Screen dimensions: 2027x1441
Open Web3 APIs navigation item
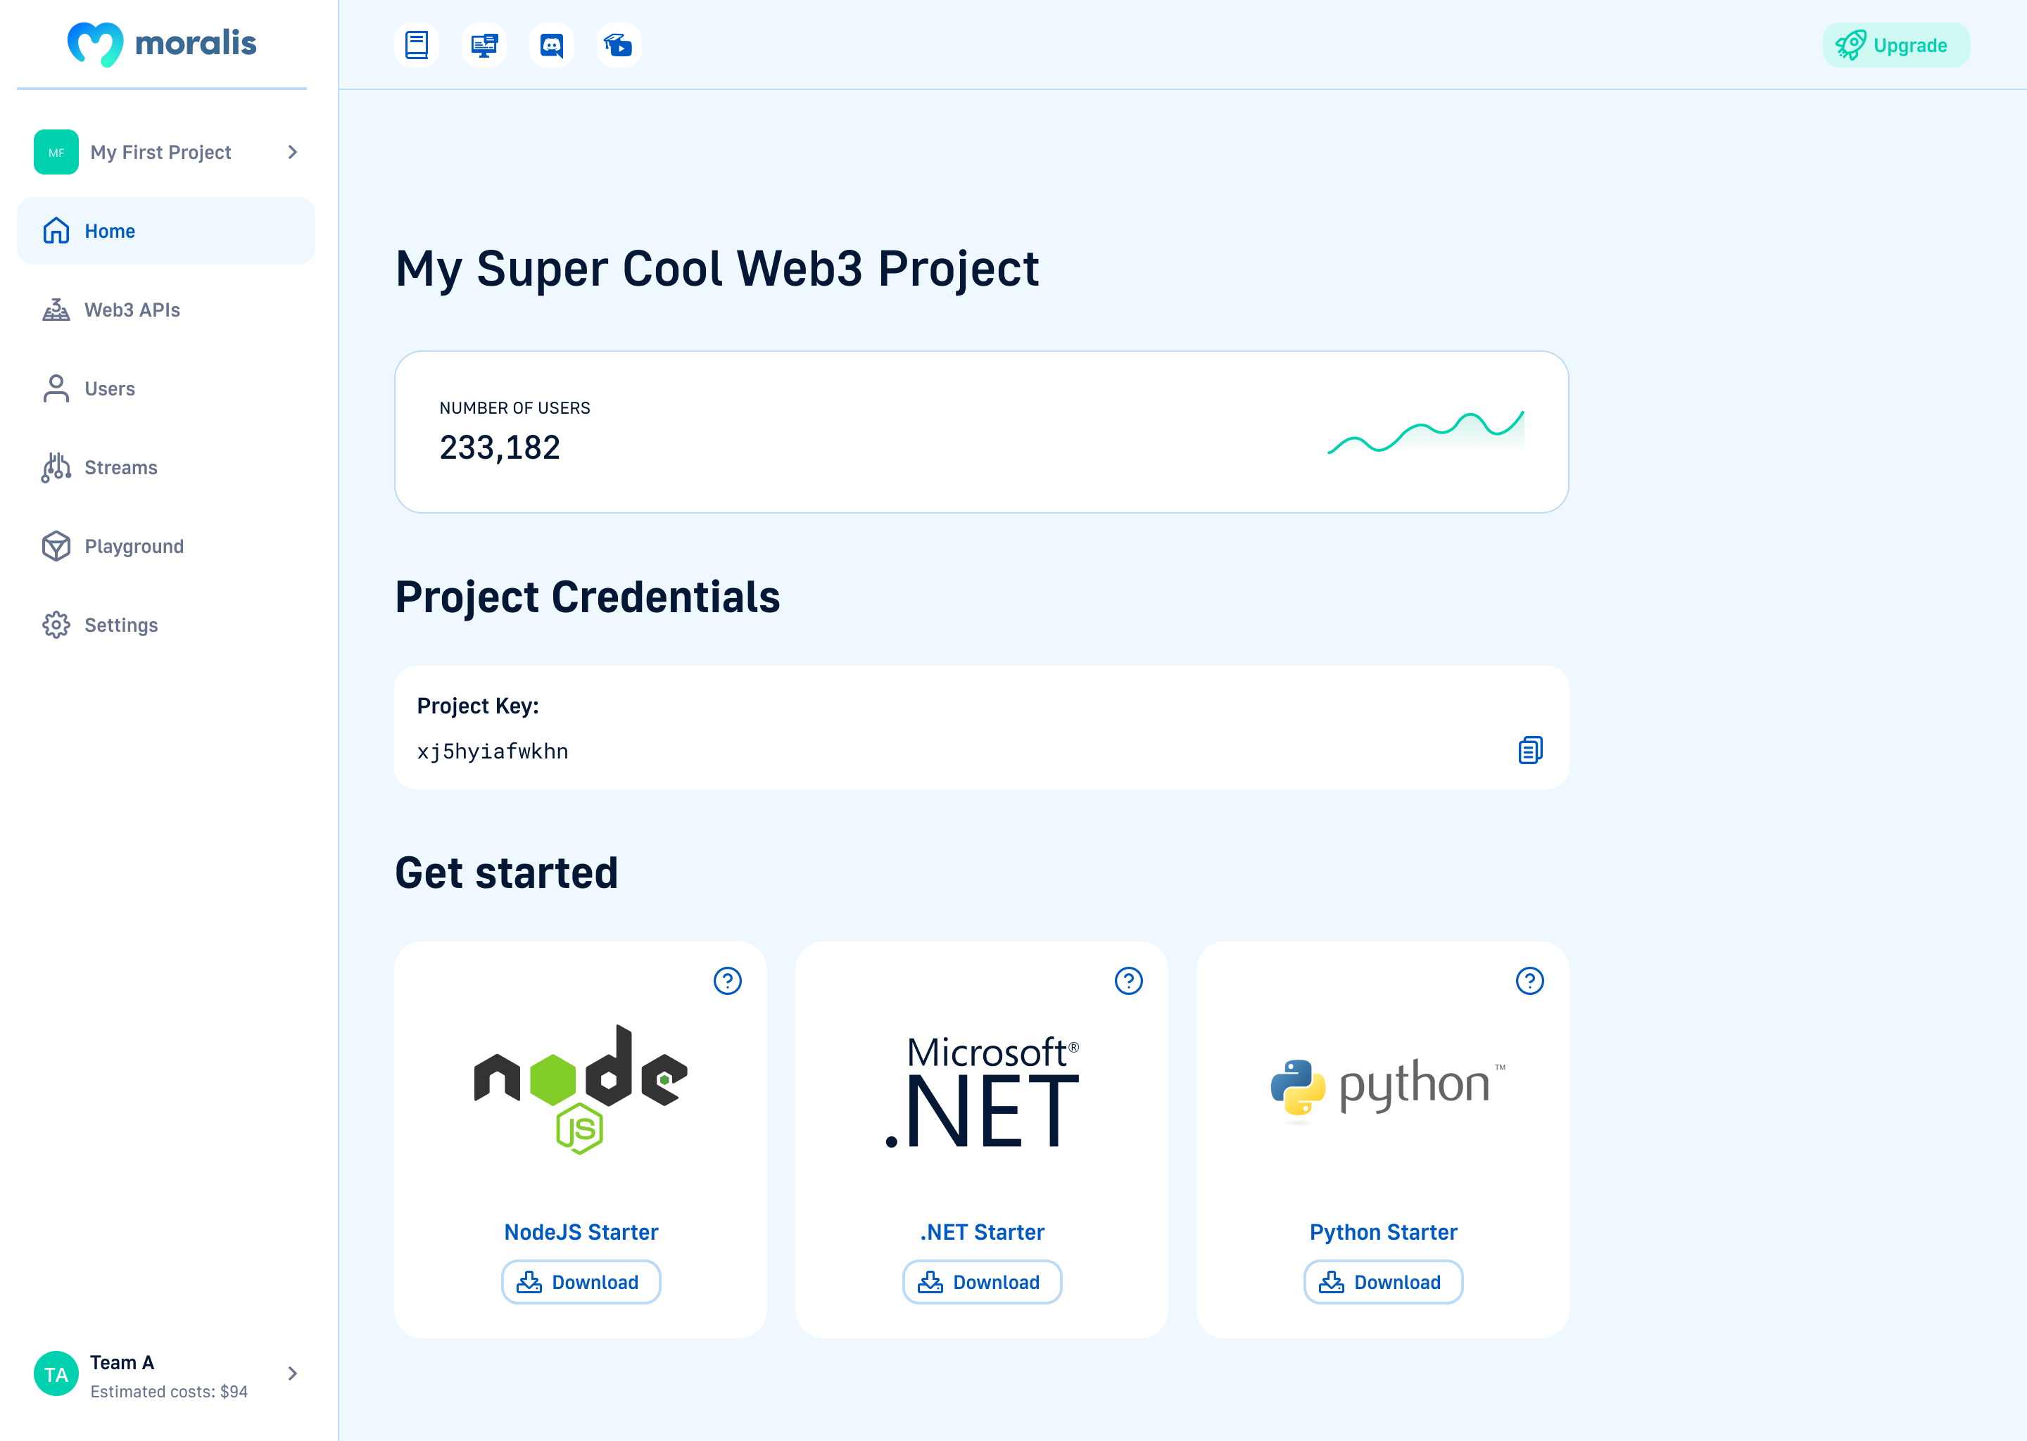[x=132, y=310]
